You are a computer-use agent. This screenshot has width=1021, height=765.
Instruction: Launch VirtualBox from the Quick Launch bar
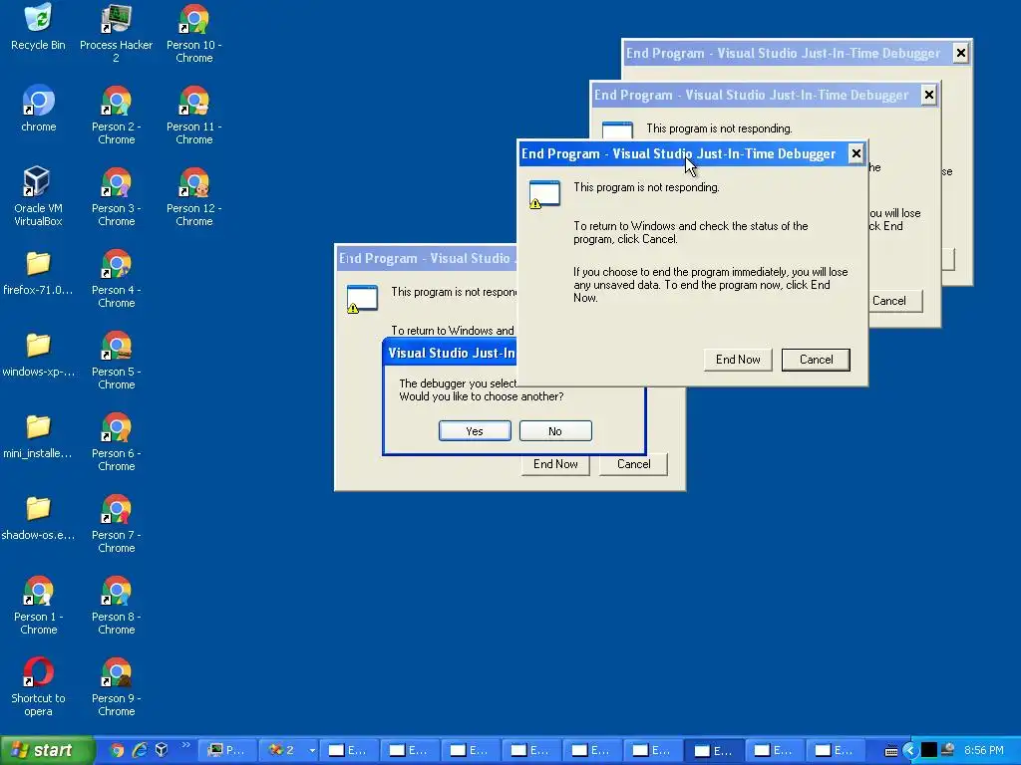(162, 750)
